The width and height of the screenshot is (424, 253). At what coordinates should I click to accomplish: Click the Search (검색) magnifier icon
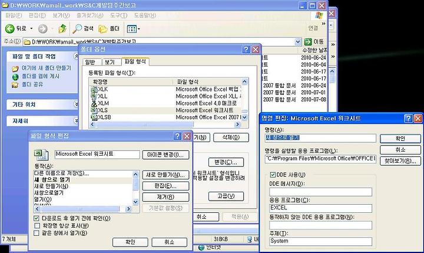pyautogui.click(x=77, y=28)
